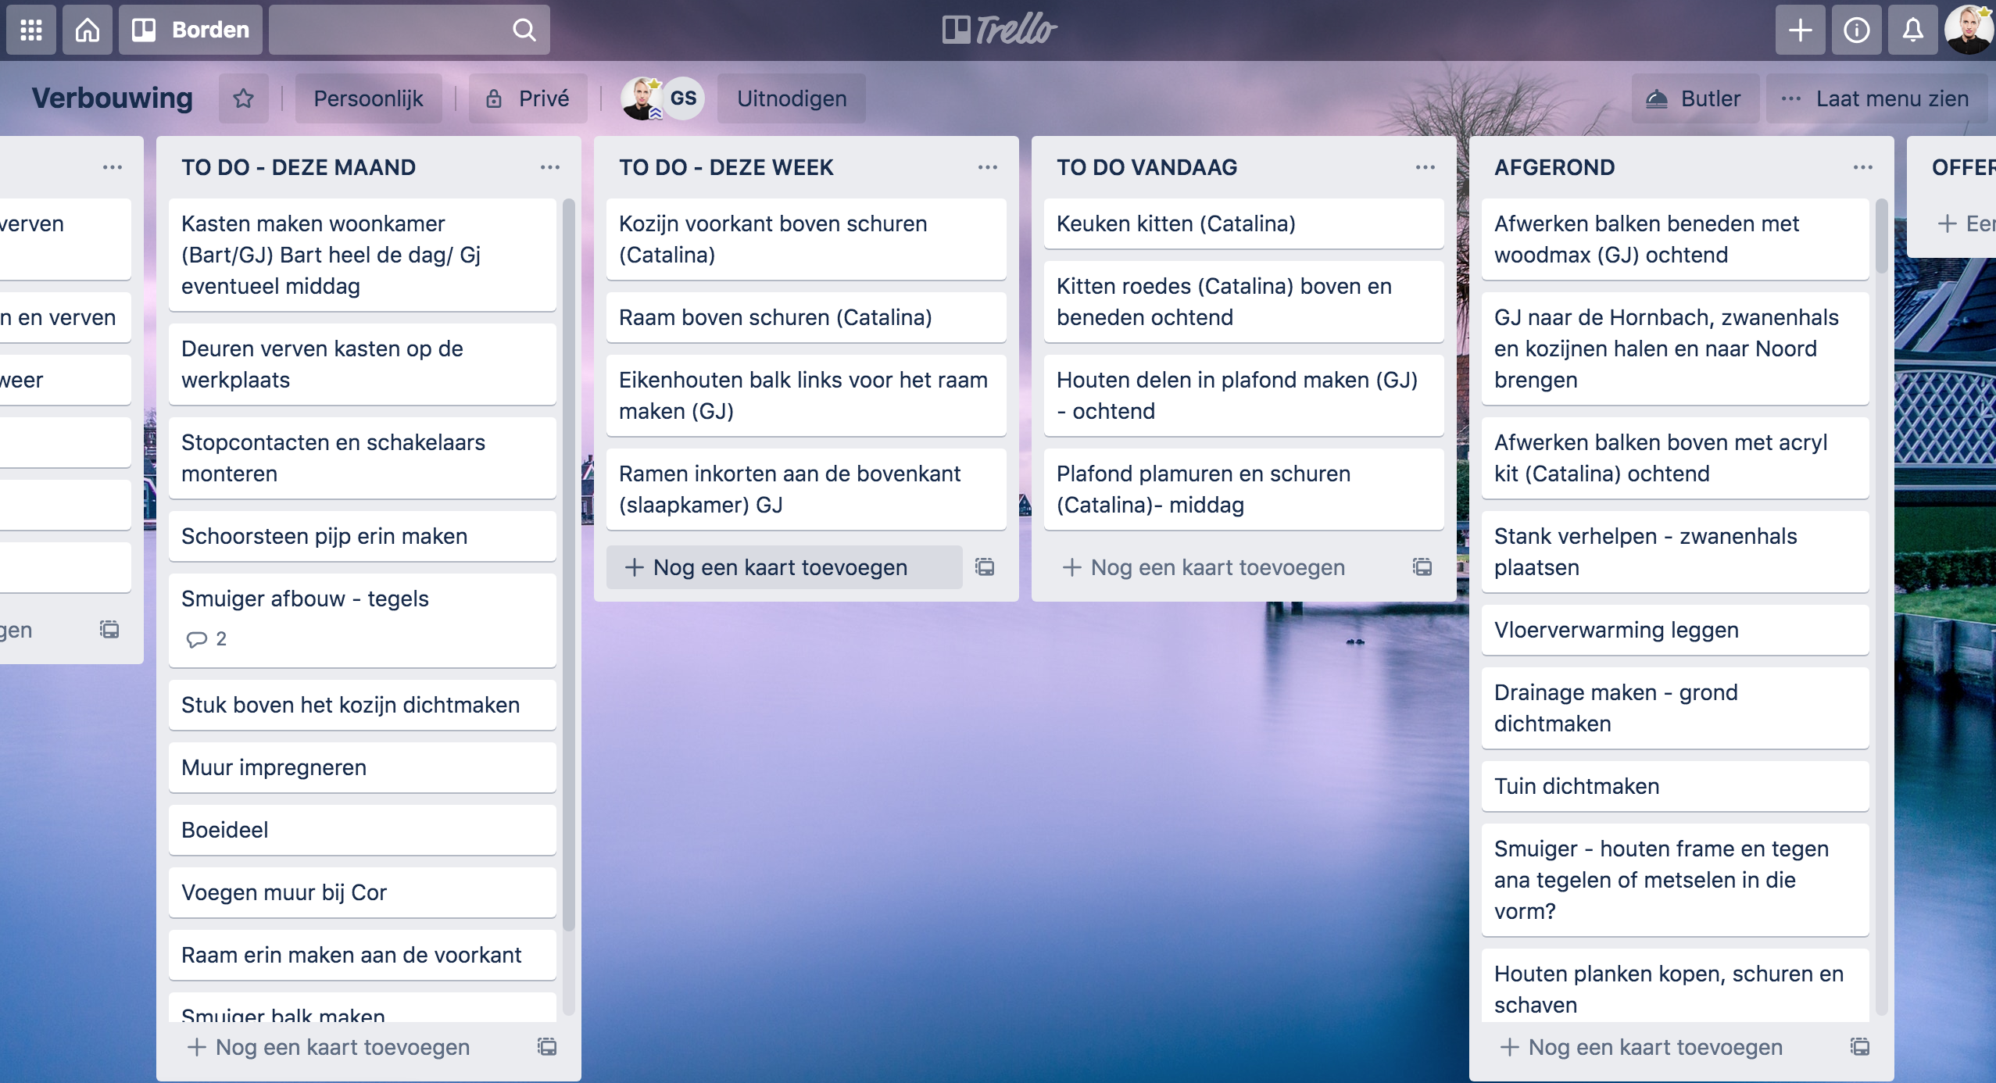The height and width of the screenshot is (1083, 1996).
Task: Star the Verbouwing board
Action: tap(243, 98)
